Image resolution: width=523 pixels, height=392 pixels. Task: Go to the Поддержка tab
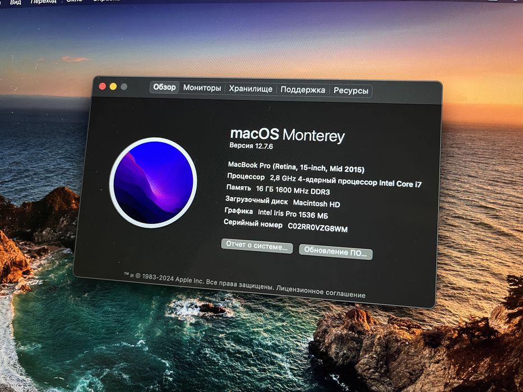[303, 90]
